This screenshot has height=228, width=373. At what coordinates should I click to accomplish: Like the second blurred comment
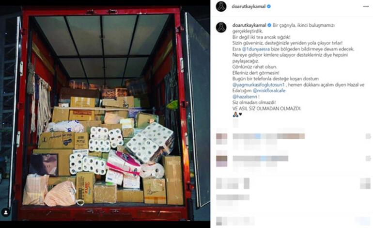click(368, 159)
